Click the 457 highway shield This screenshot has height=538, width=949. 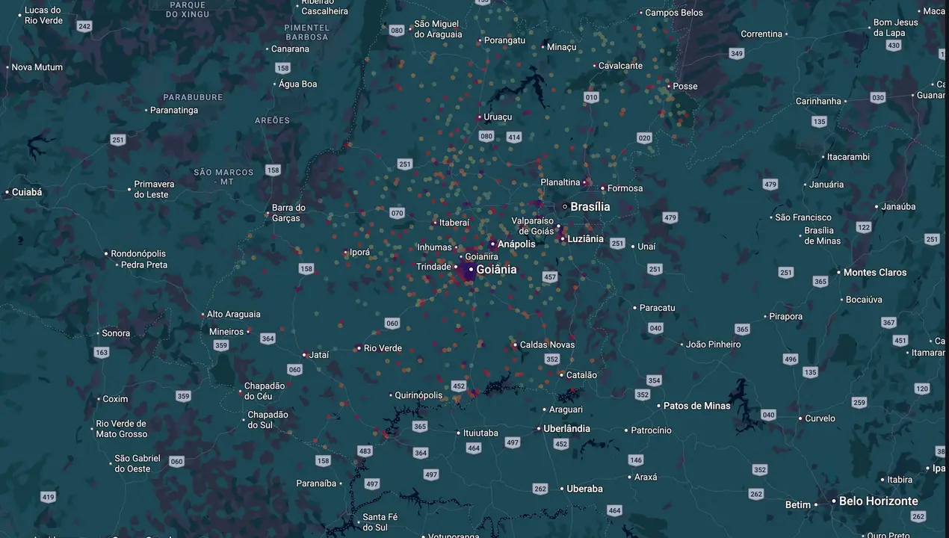click(550, 277)
